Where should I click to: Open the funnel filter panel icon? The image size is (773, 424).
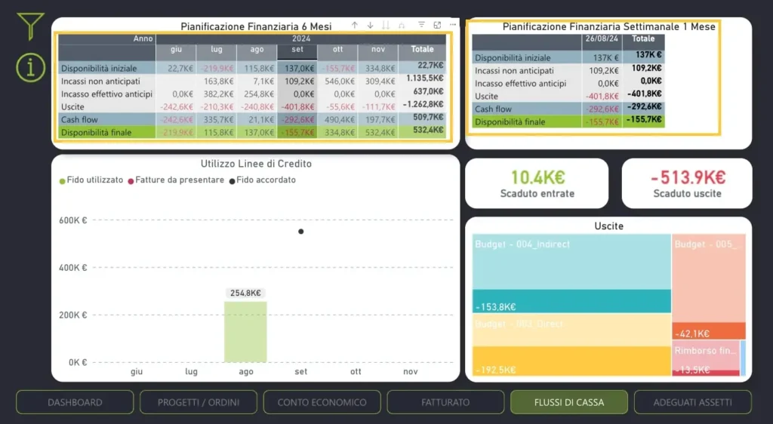coord(30,26)
